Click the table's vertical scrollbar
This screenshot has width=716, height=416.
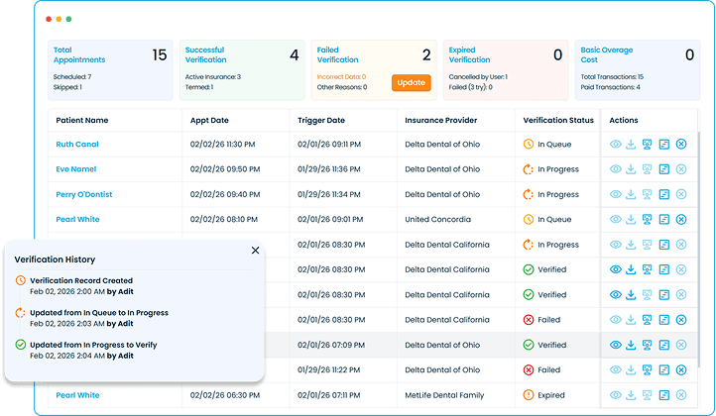coord(697,248)
